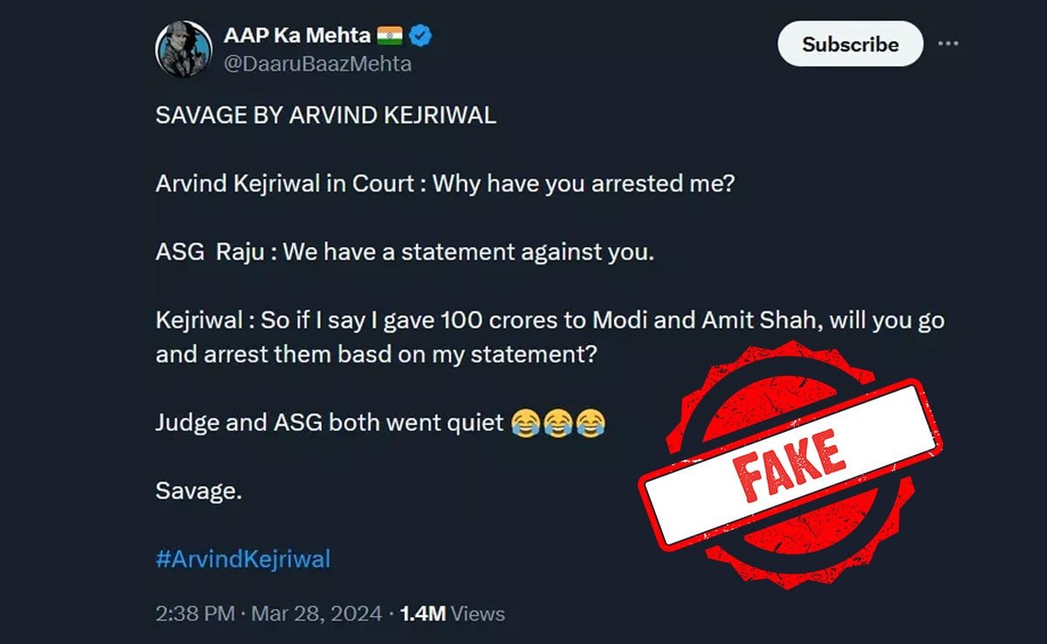
Task: Click the lone 'Savage.' text line
Action: (198, 491)
